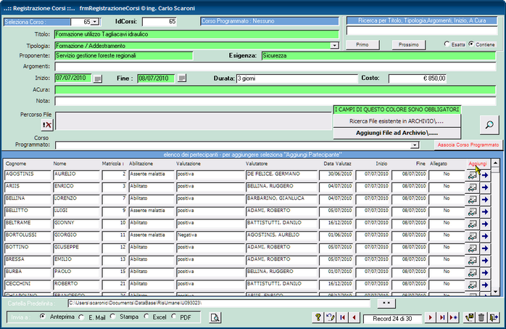Screen dimensions: 506x329
Task: Select the E. Mail output option
Action: pyautogui.click(x=82, y=317)
